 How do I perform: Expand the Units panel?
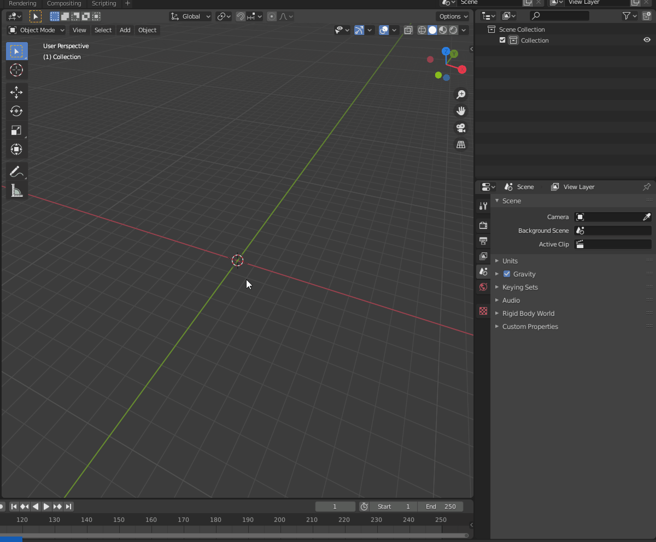click(510, 261)
